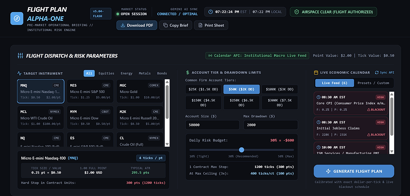Click the clock icon beside 07:22:24 PM
The image size is (410, 196).
210,12
